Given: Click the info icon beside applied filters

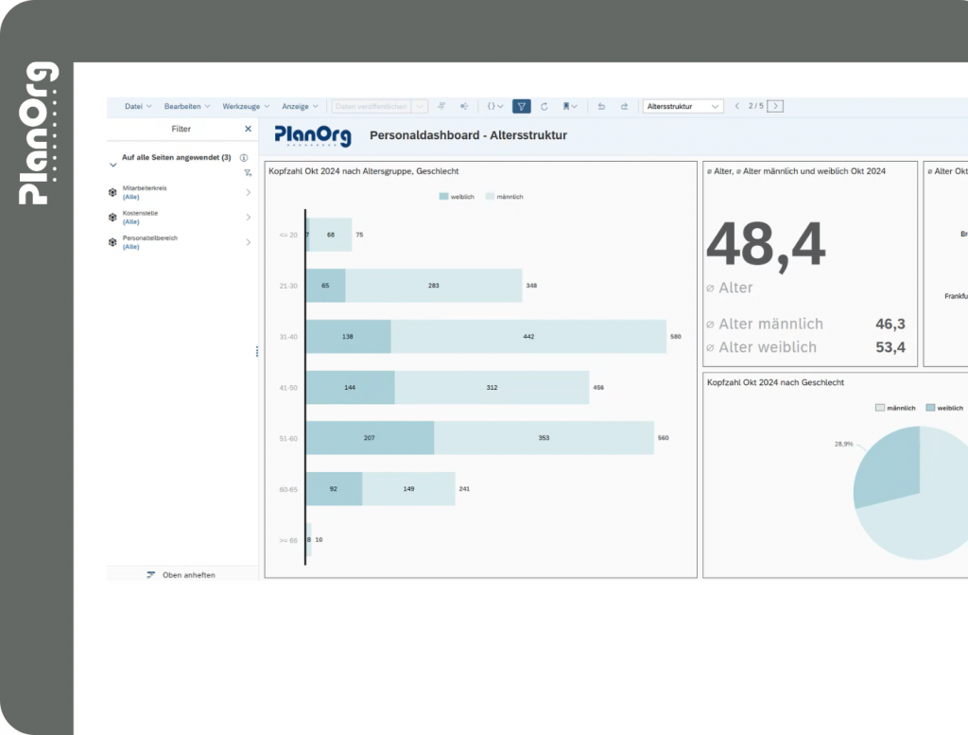Looking at the screenshot, I should point(244,158).
